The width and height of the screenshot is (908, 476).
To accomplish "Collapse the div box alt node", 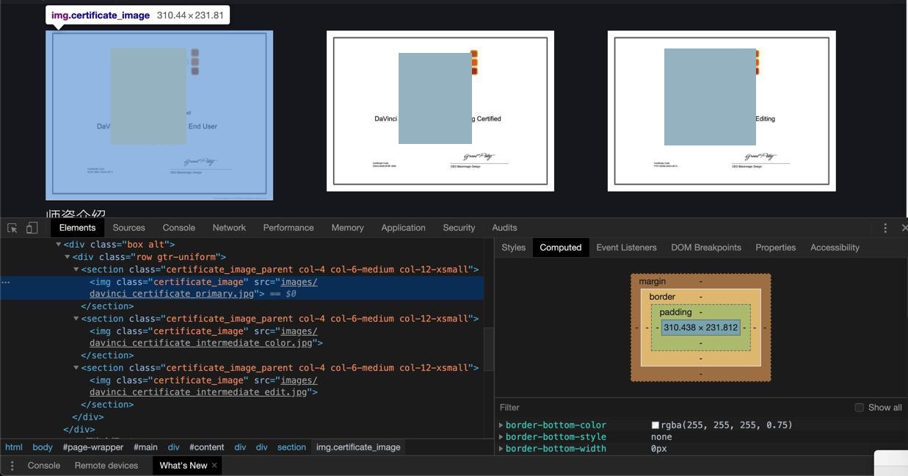I will [x=59, y=245].
